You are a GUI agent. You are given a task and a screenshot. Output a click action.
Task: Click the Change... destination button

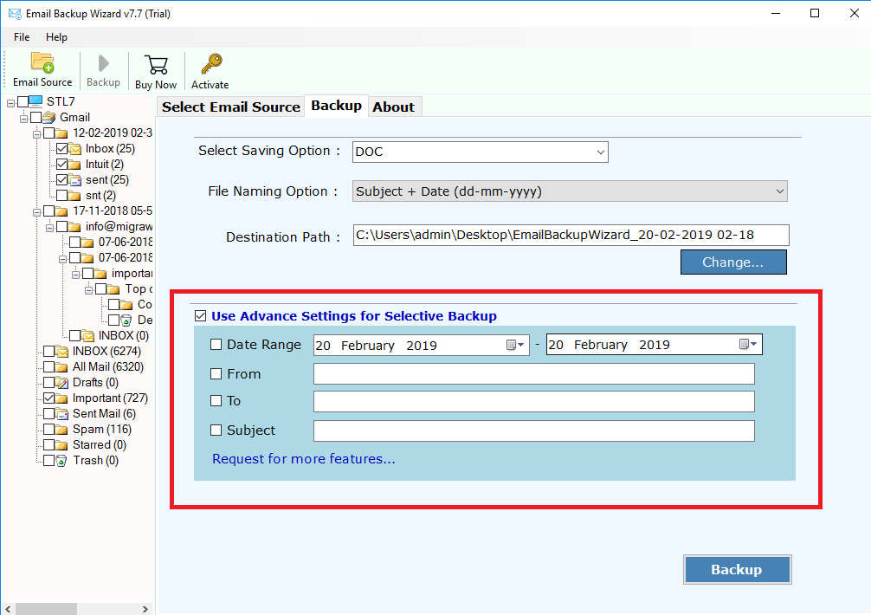tap(733, 262)
